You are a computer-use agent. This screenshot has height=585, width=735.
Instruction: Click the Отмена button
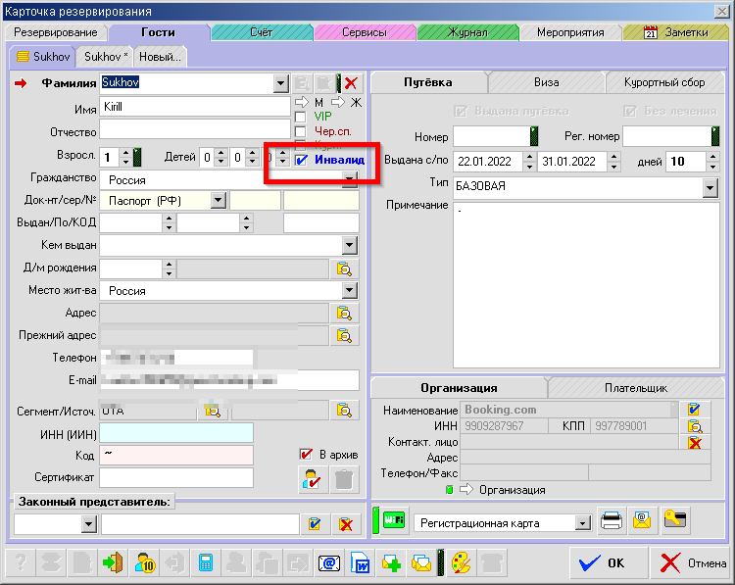[693, 563]
